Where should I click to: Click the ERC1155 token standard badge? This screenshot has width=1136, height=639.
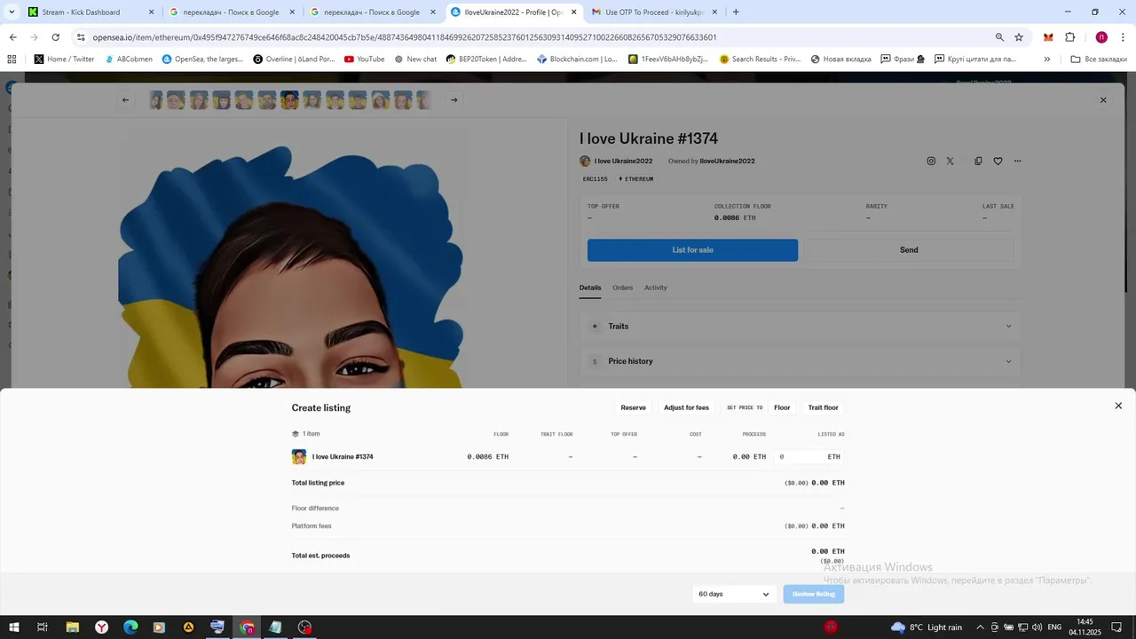pos(596,179)
